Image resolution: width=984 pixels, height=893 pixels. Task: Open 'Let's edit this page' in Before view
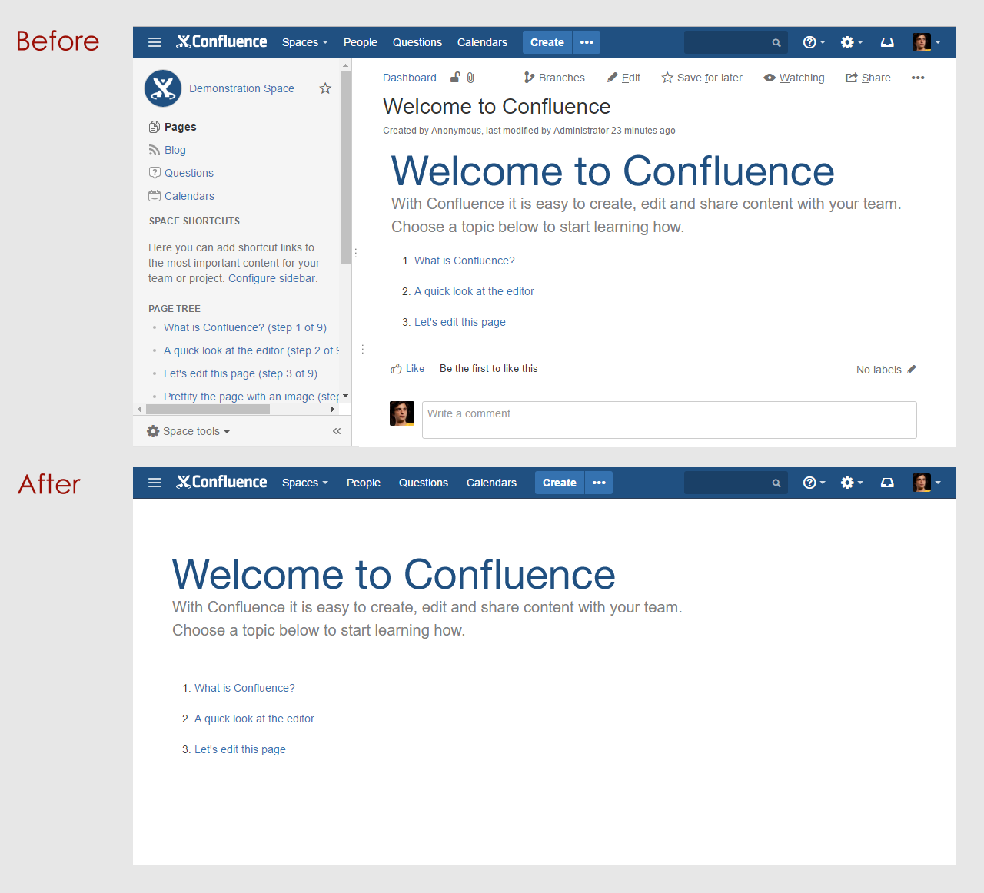[460, 322]
